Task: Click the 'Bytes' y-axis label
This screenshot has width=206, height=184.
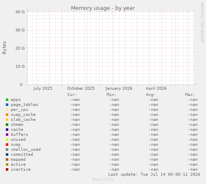Action: [4, 48]
